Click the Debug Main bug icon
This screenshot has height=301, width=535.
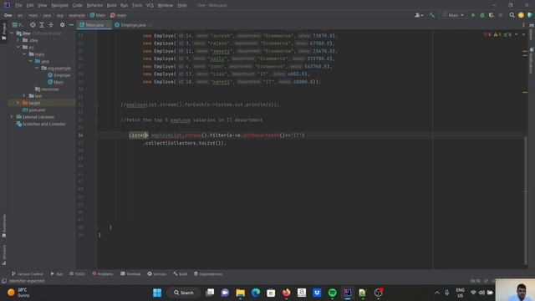coord(482,15)
